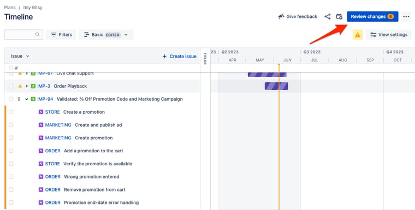The width and height of the screenshot is (415, 210).
Task: Click the search magnifier icon
Action: coord(37,34)
